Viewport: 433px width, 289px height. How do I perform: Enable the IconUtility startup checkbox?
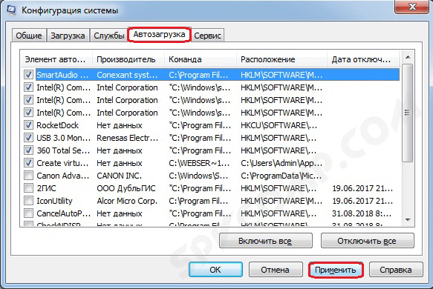[x=28, y=201]
